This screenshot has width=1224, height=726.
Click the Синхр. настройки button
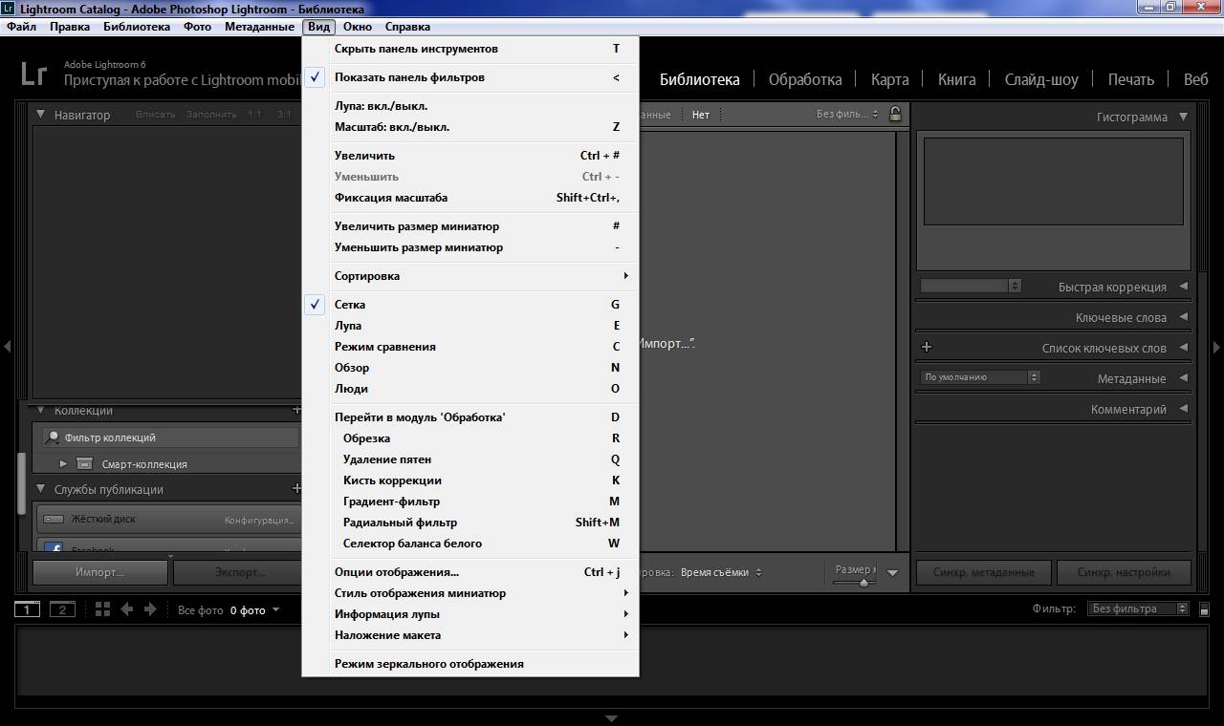point(1124,572)
